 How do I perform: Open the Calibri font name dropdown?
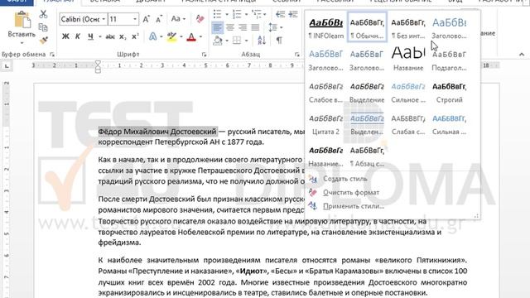tap(104, 19)
